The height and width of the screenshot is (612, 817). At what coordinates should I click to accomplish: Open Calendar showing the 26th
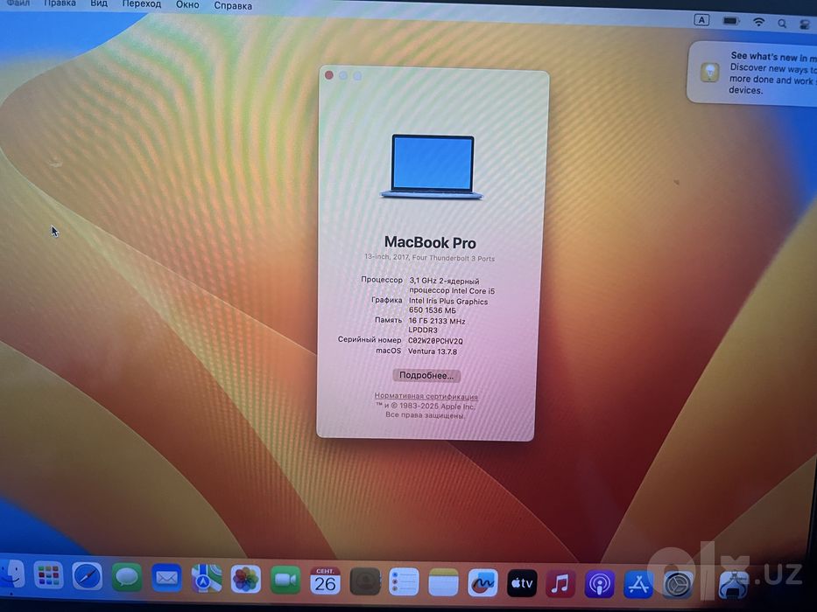pyautogui.click(x=325, y=581)
